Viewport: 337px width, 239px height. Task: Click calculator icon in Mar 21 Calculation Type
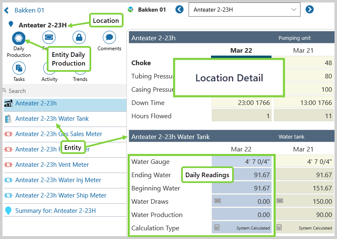(x=279, y=227)
